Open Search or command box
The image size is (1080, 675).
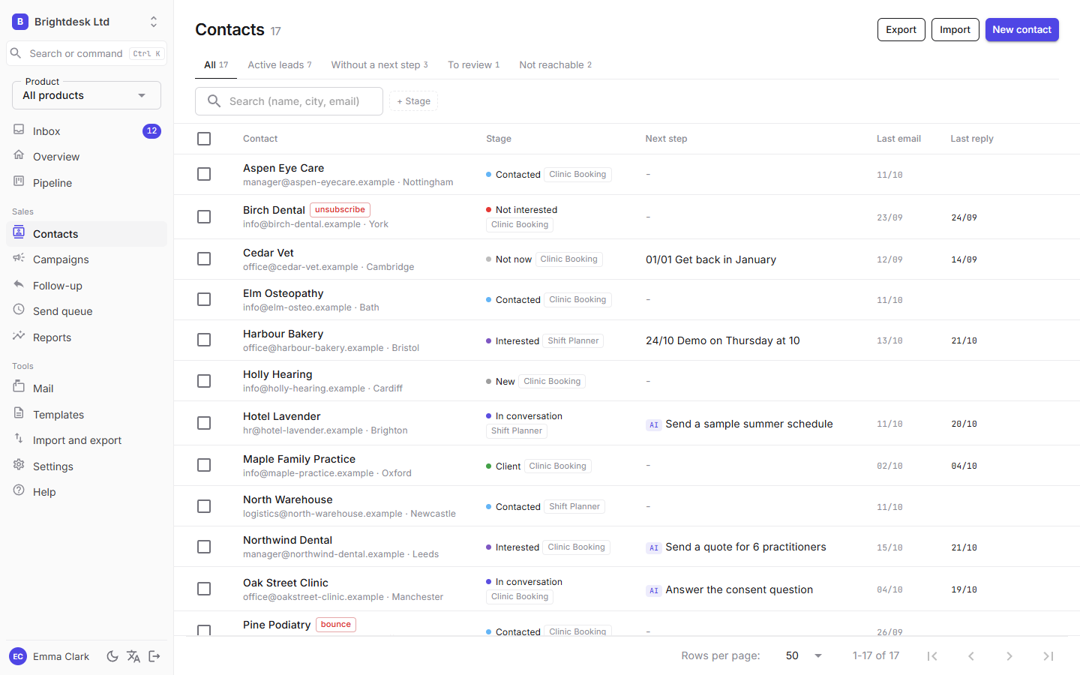click(86, 54)
